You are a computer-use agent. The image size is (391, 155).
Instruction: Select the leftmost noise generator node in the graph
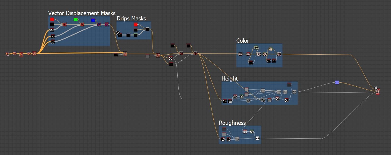click(x=7, y=54)
